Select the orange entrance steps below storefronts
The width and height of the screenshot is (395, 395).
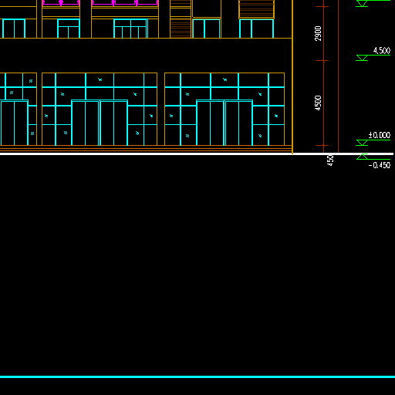click(146, 149)
